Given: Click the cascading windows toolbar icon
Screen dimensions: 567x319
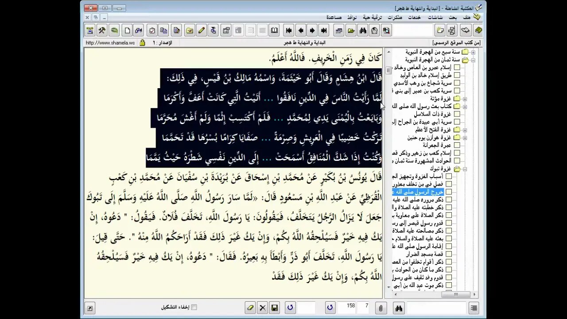Looking at the screenshot, I should point(339,31).
